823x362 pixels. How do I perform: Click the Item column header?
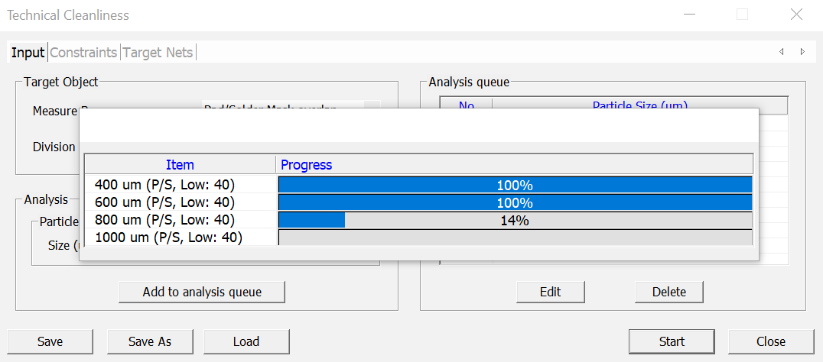180,165
